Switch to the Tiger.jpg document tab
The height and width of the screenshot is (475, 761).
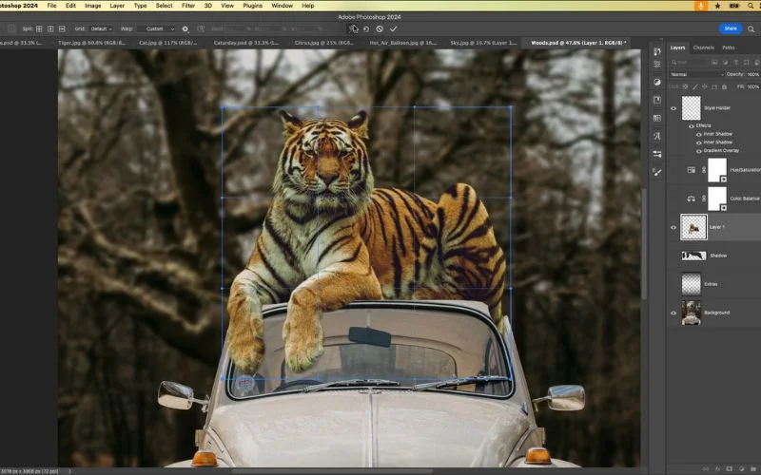(91, 43)
